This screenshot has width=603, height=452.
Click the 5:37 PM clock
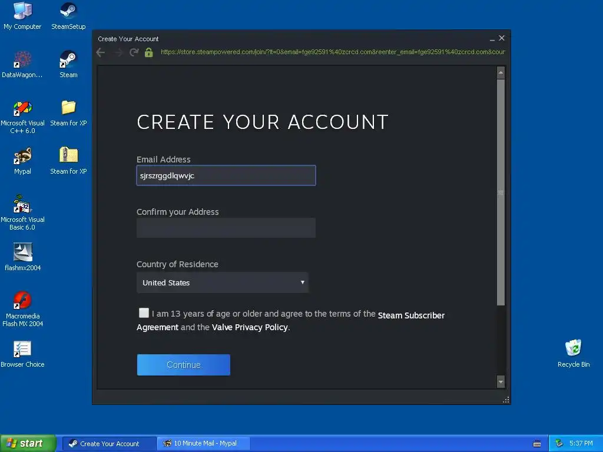(581, 443)
